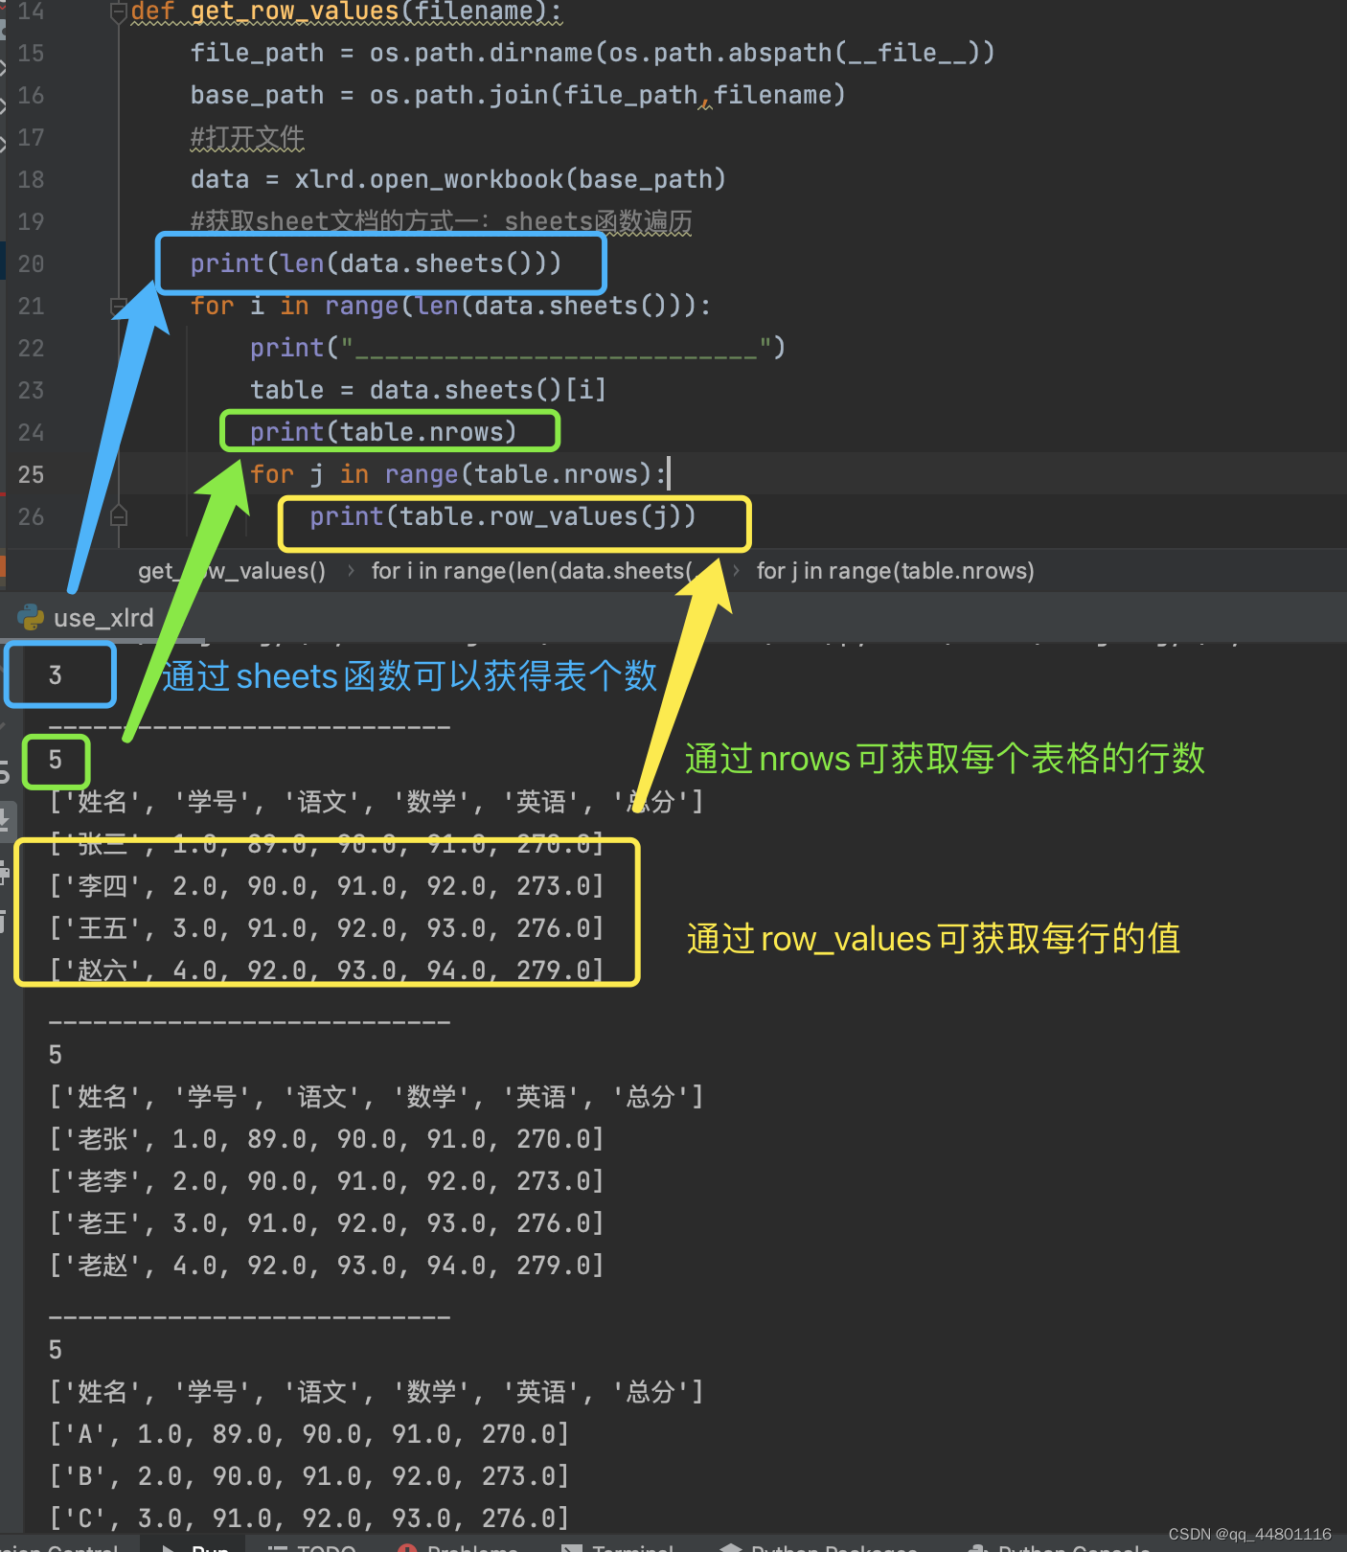Click the Python icon on use_xlrd tab
The width and height of the screenshot is (1347, 1552).
(x=31, y=617)
